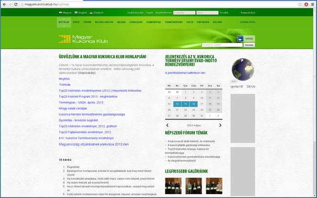
Task: Select calendar day 22
Action: pos(185,110)
